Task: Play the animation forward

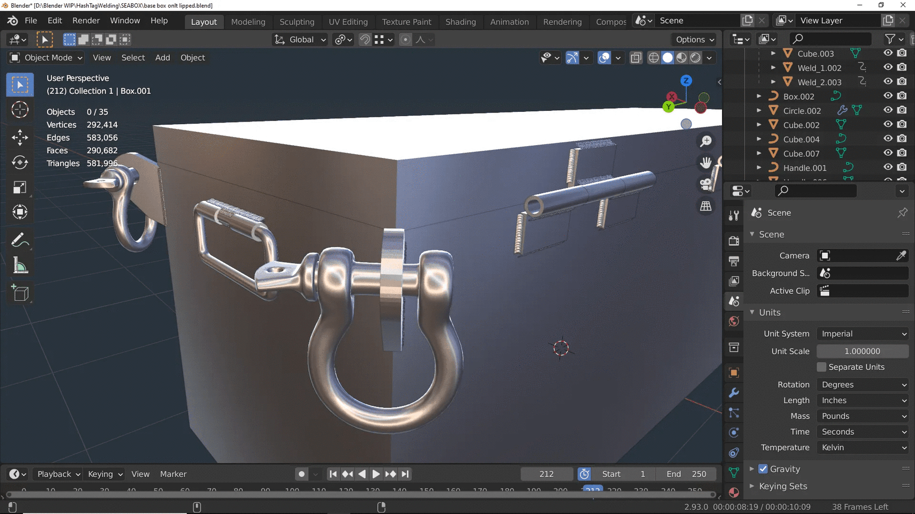Action: [x=376, y=474]
